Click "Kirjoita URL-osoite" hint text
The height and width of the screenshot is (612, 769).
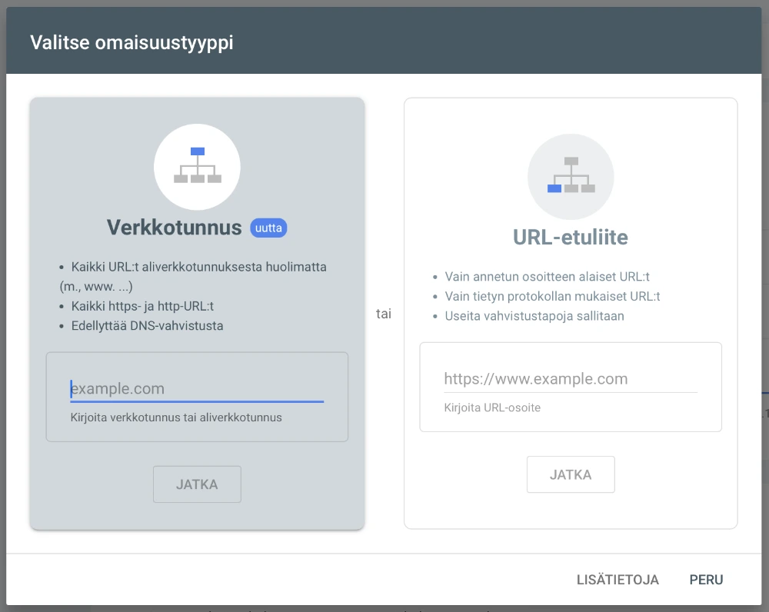492,407
